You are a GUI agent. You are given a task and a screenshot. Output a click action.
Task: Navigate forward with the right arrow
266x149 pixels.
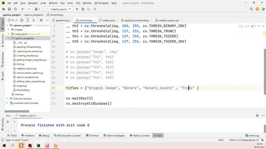pyautogui.click(x=29, y=9)
